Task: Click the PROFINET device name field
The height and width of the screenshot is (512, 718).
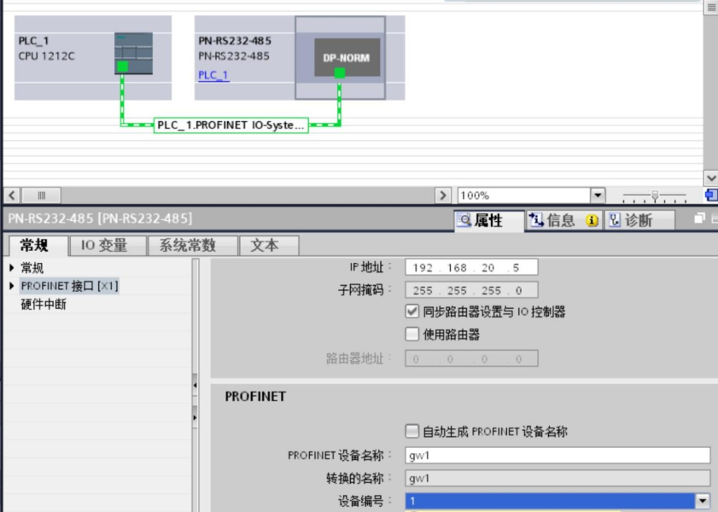Action: (x=557, y=456)
